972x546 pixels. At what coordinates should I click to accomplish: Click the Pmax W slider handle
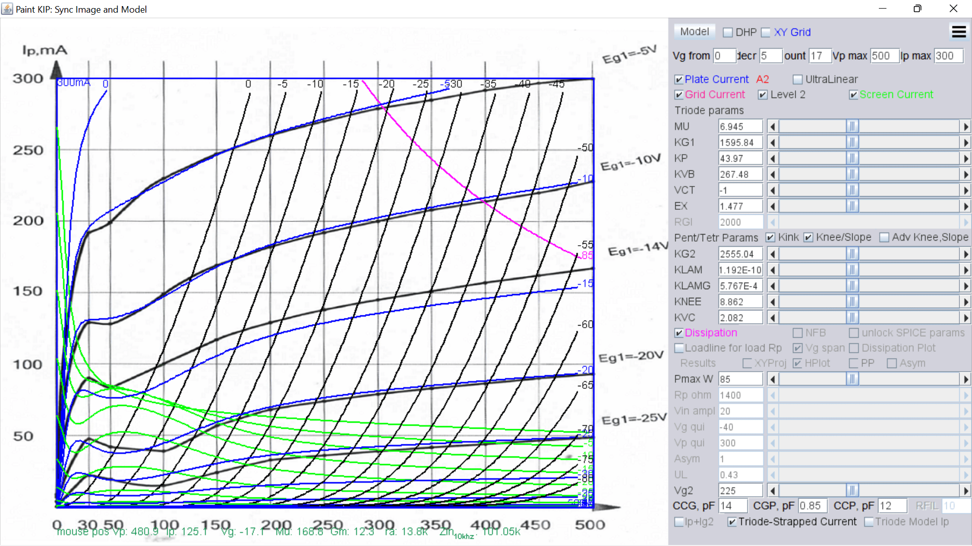pos(853,379)
